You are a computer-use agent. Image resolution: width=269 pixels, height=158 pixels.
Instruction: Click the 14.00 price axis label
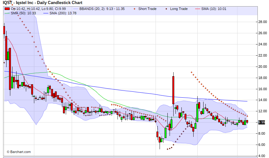[x=263, y=100]
